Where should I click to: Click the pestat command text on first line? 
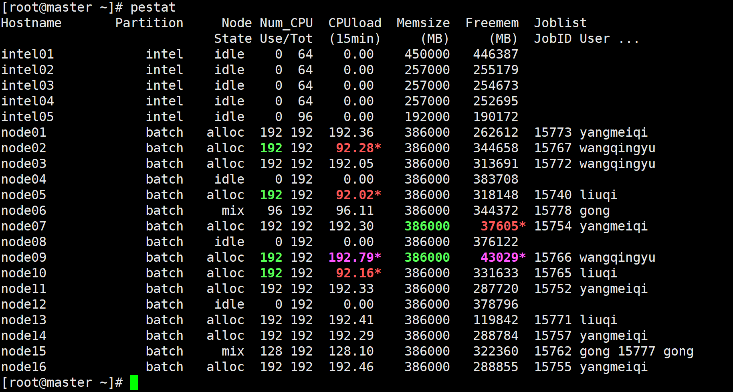coord(153,7)
